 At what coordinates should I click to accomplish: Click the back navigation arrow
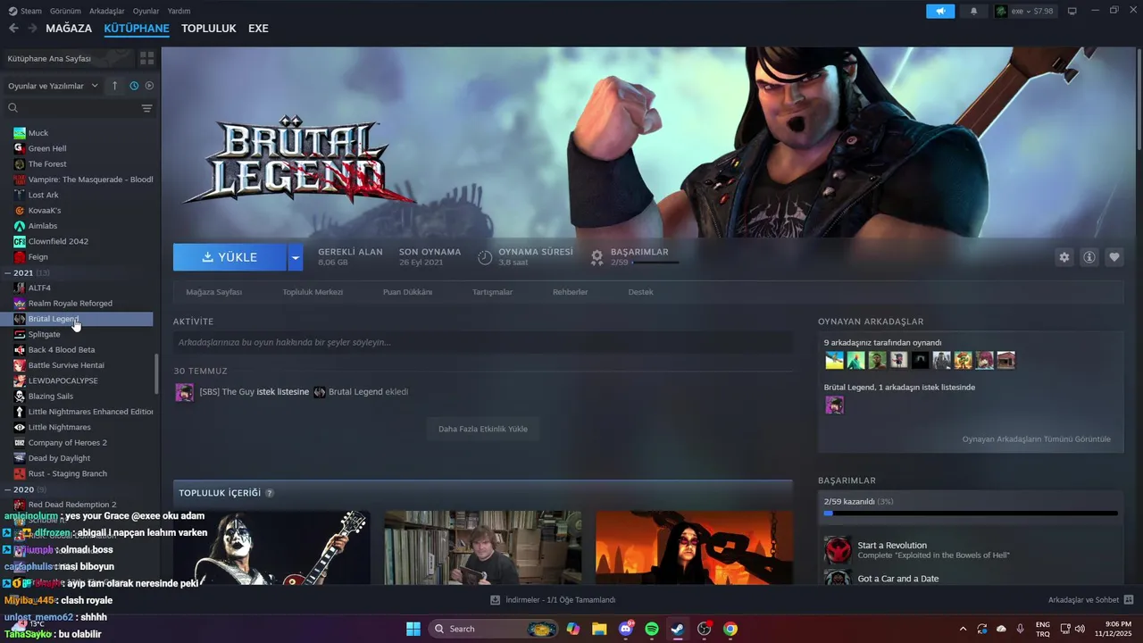click(13, 29)
